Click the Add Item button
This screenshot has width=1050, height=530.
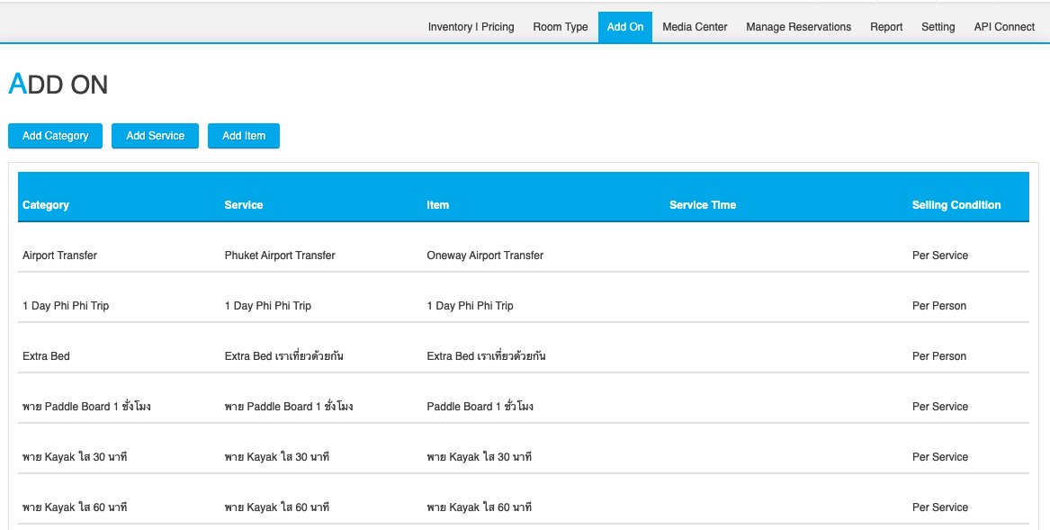[x=244, y=136]
